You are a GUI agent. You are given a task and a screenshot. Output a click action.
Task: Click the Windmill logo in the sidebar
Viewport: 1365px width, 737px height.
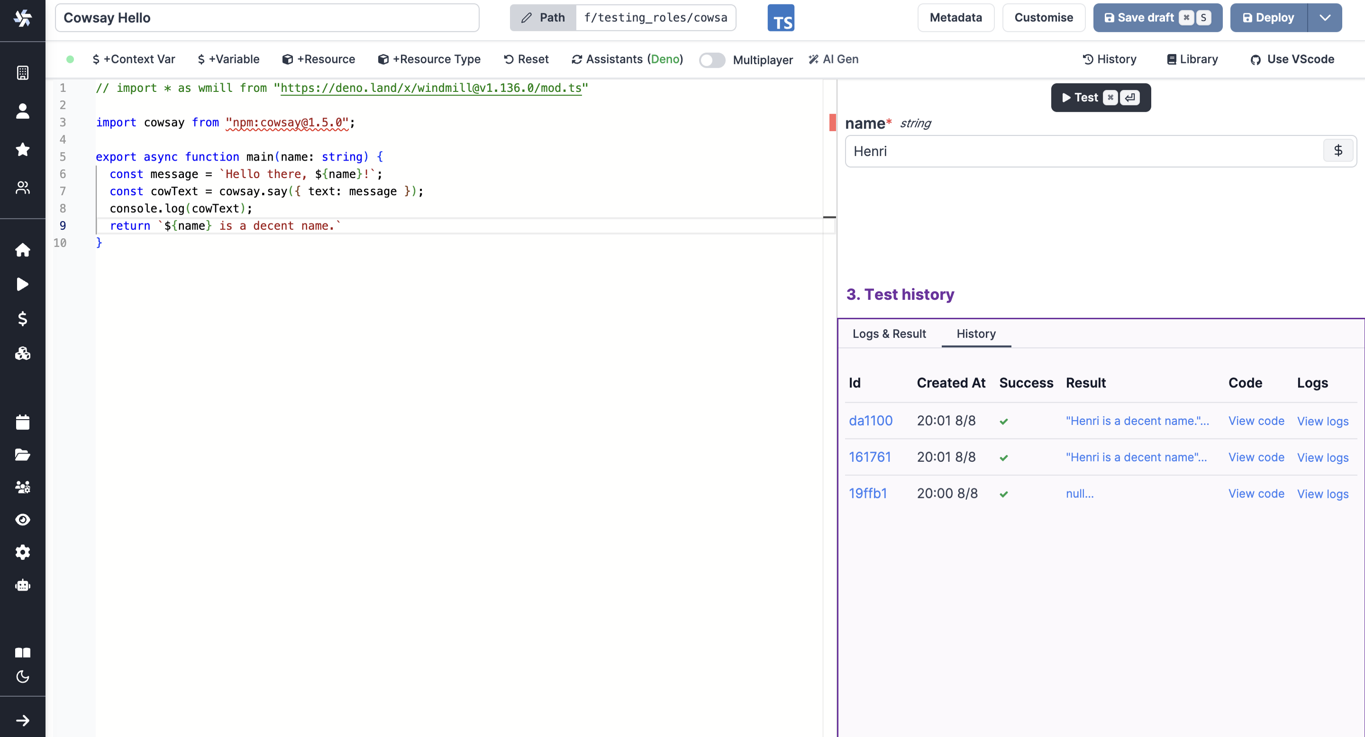coord(22,18)
